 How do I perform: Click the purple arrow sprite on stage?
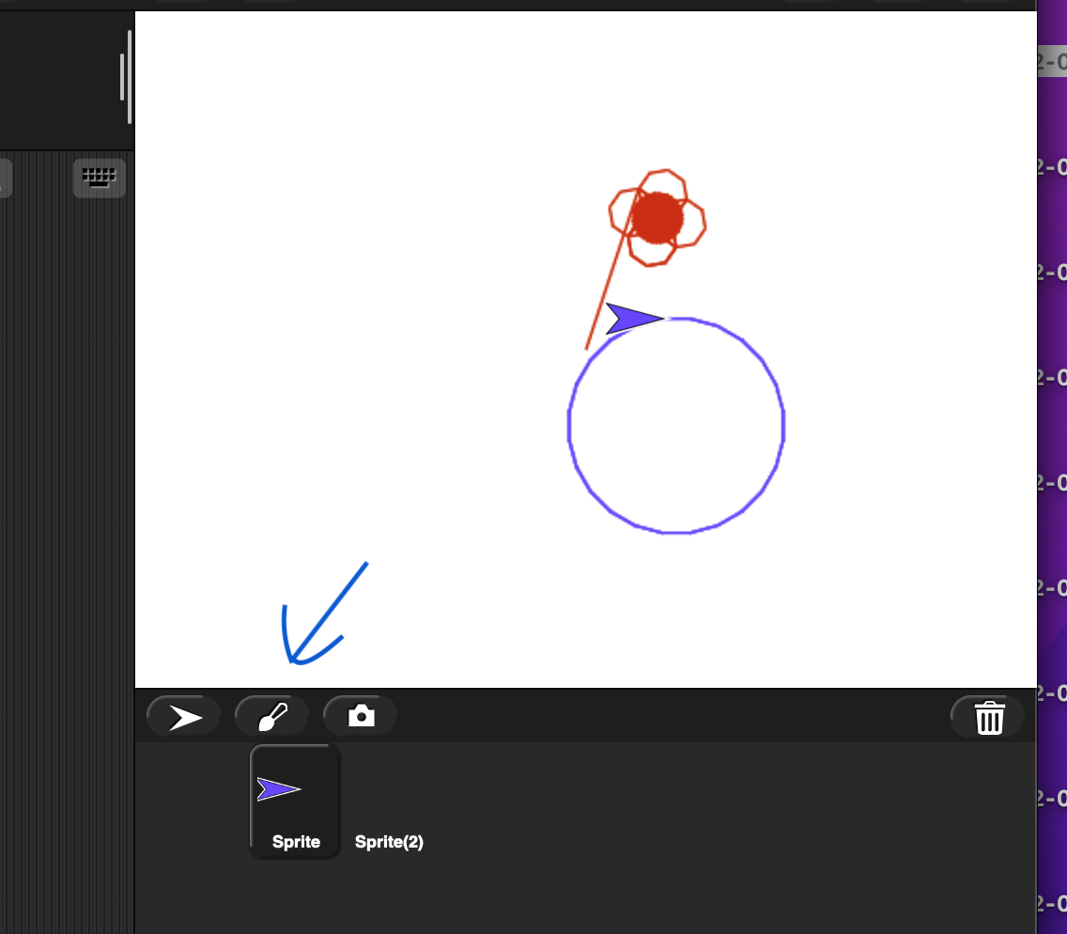tap(630, 319)
